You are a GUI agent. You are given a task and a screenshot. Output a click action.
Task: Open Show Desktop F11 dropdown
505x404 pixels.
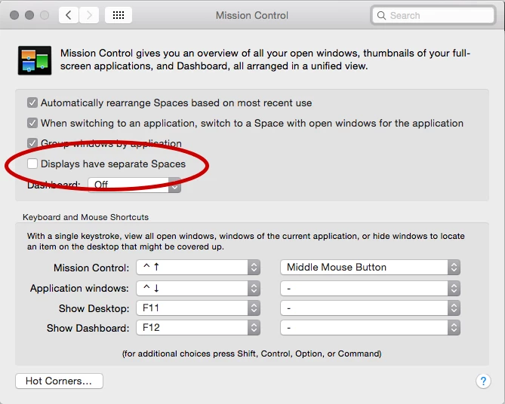pyautogui.click(x=198, y=308)
